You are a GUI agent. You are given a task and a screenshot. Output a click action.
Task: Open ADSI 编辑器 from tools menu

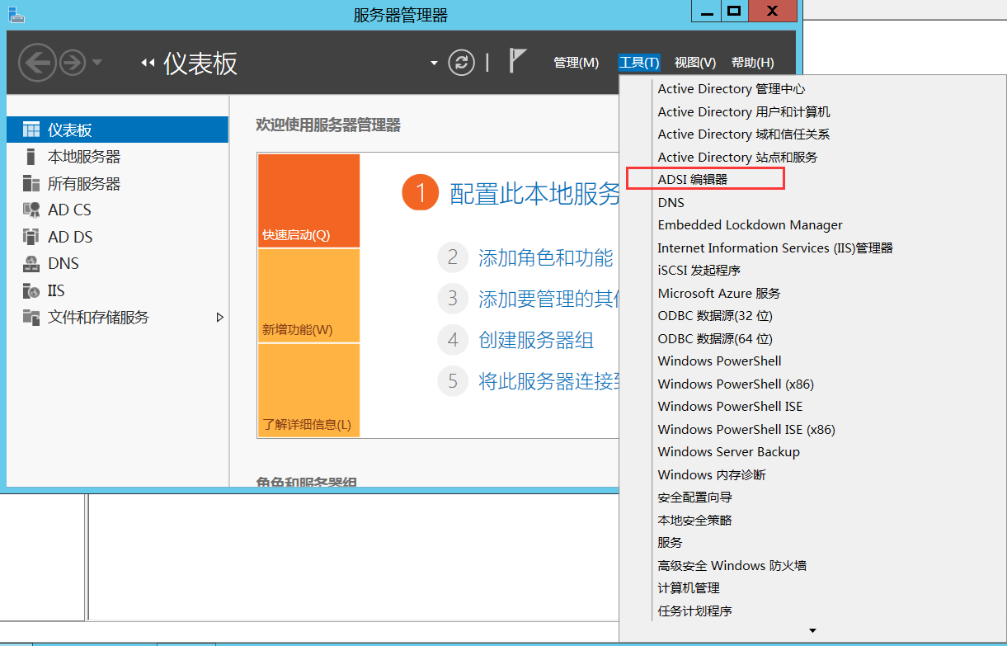693,179
